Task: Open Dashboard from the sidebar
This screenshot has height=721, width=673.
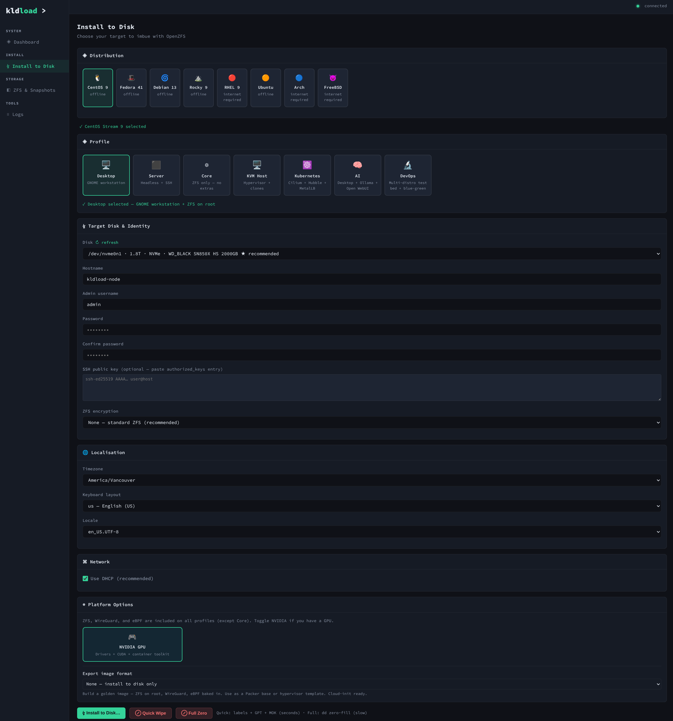Action: (35, 42)
